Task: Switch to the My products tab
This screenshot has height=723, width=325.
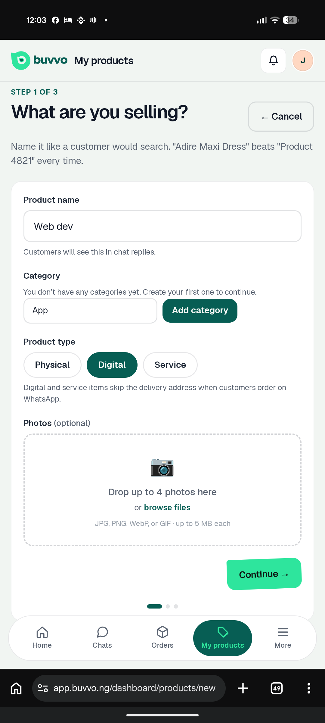Action: coord(223,638)
